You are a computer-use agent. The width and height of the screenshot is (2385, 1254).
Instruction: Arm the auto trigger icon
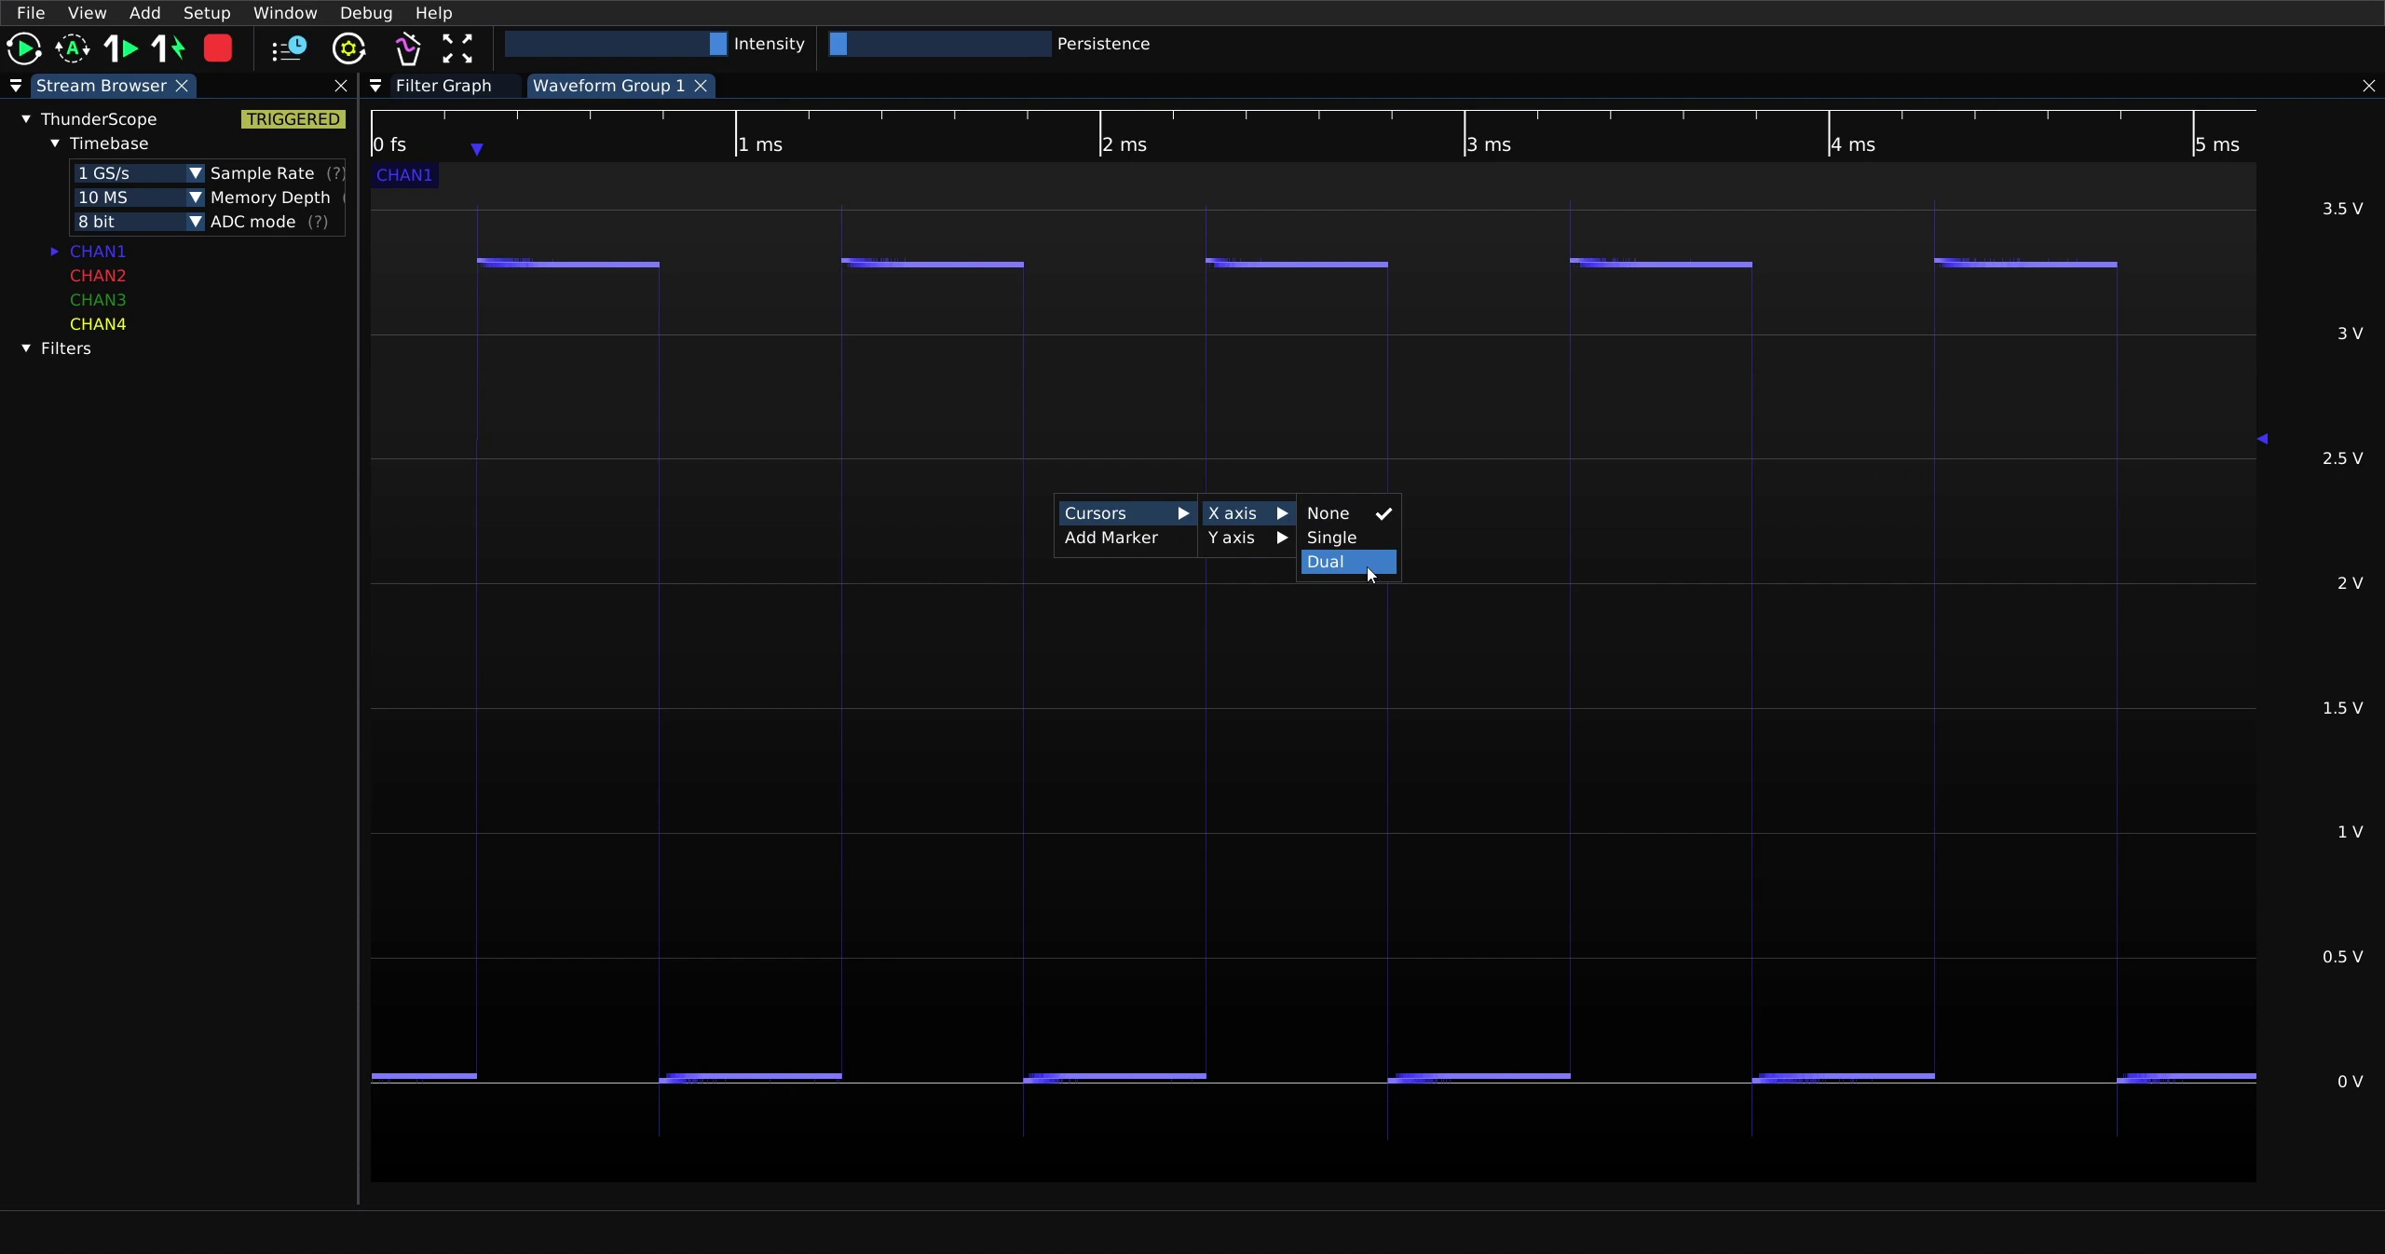point(73,48)
